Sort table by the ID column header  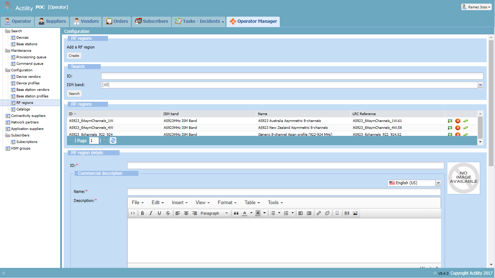(x=114, y=114)
